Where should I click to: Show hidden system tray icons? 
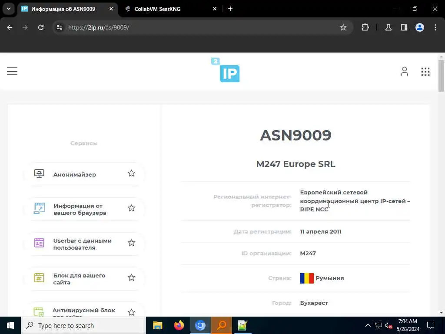coord(368,325)
